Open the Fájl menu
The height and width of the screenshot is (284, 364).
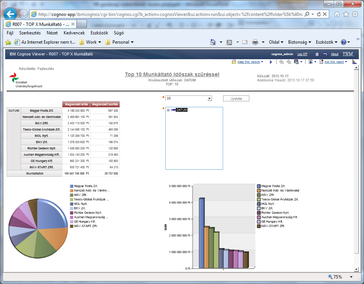10,33
